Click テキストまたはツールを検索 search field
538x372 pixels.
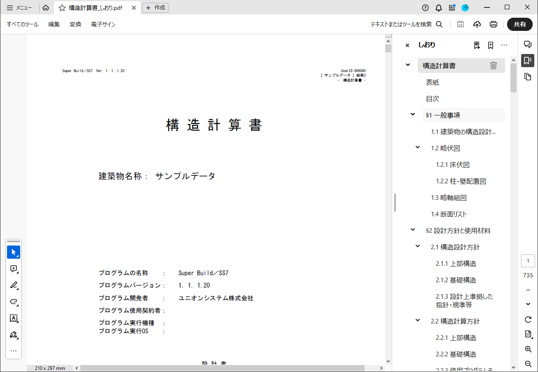(401, 24)
